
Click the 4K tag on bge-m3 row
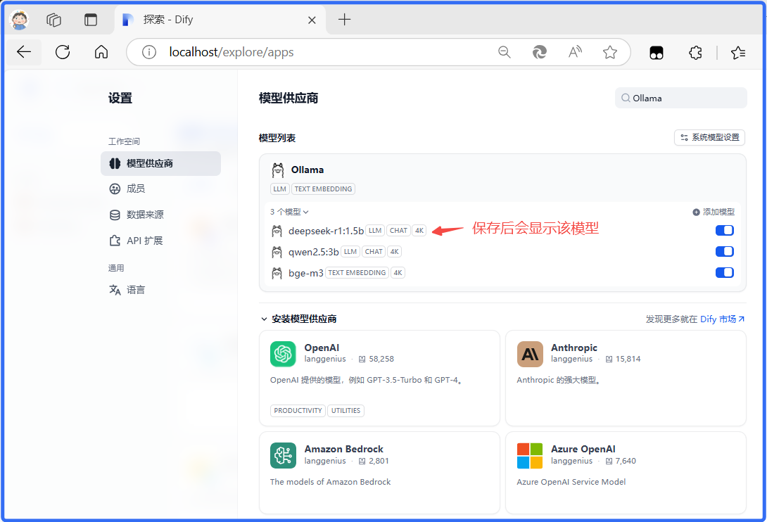pos(398,272)
